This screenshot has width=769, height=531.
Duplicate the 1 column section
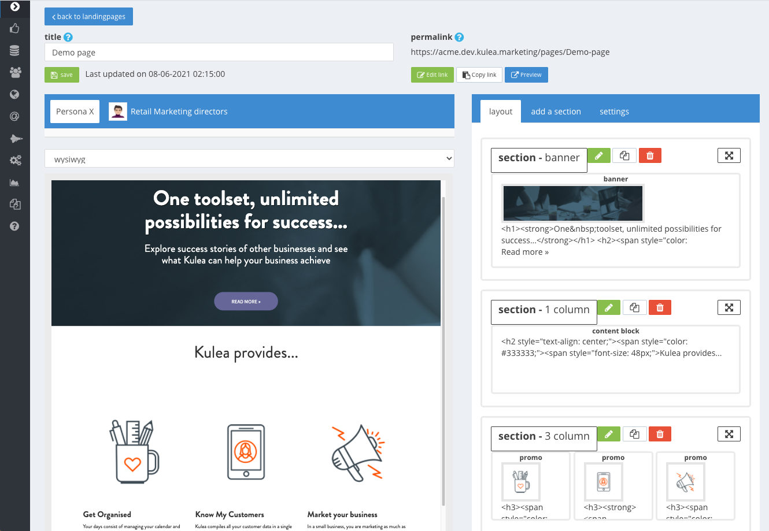point(634,307)
